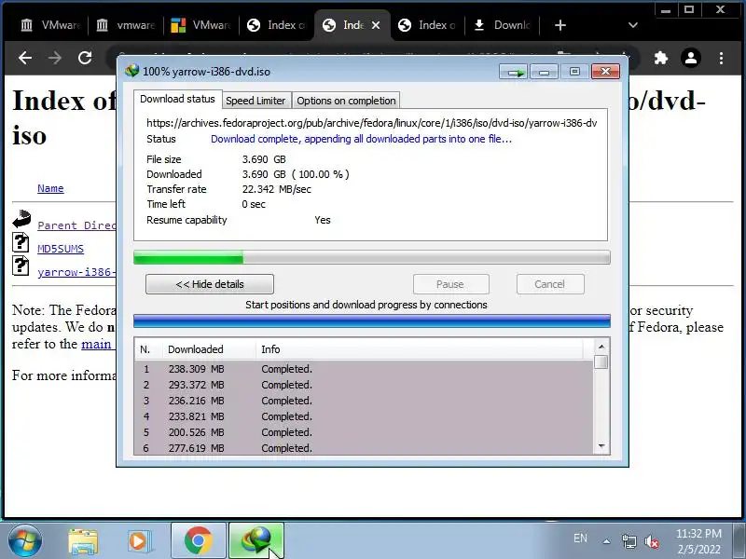Open a new Chrome tab
The width and height of the screenshot is (746, 559).
pos(560,25)
